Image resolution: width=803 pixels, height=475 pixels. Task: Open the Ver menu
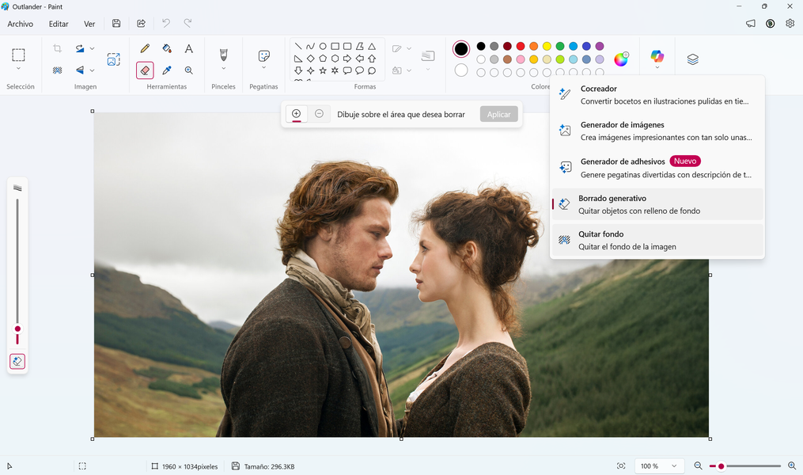pos(89,24)
